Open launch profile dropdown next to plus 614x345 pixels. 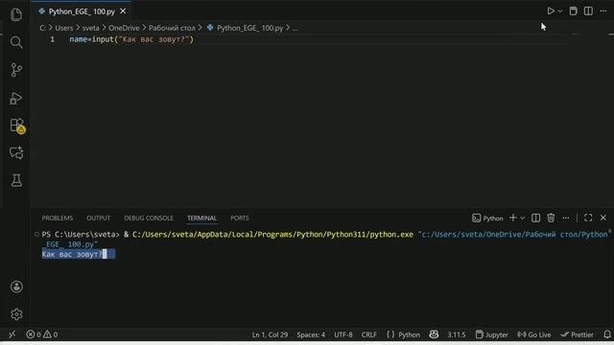[x=522, y=218]
